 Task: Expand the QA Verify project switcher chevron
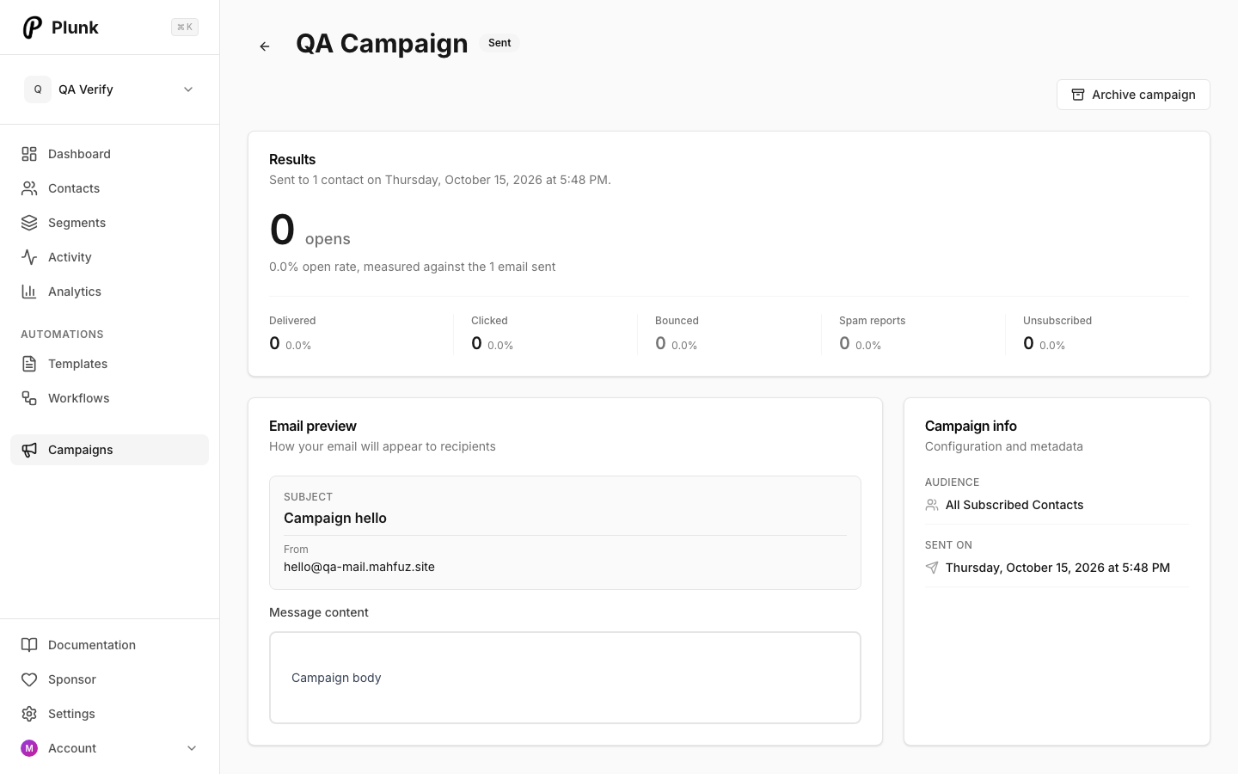tap(188, 89)
